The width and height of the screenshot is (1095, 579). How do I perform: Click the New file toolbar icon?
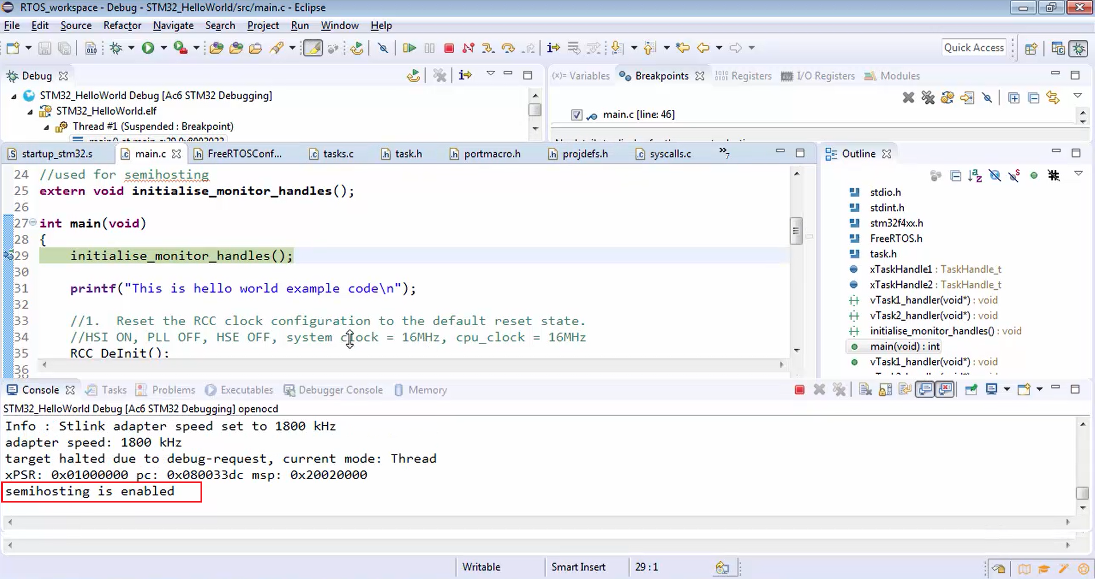(x=13, y=48)
